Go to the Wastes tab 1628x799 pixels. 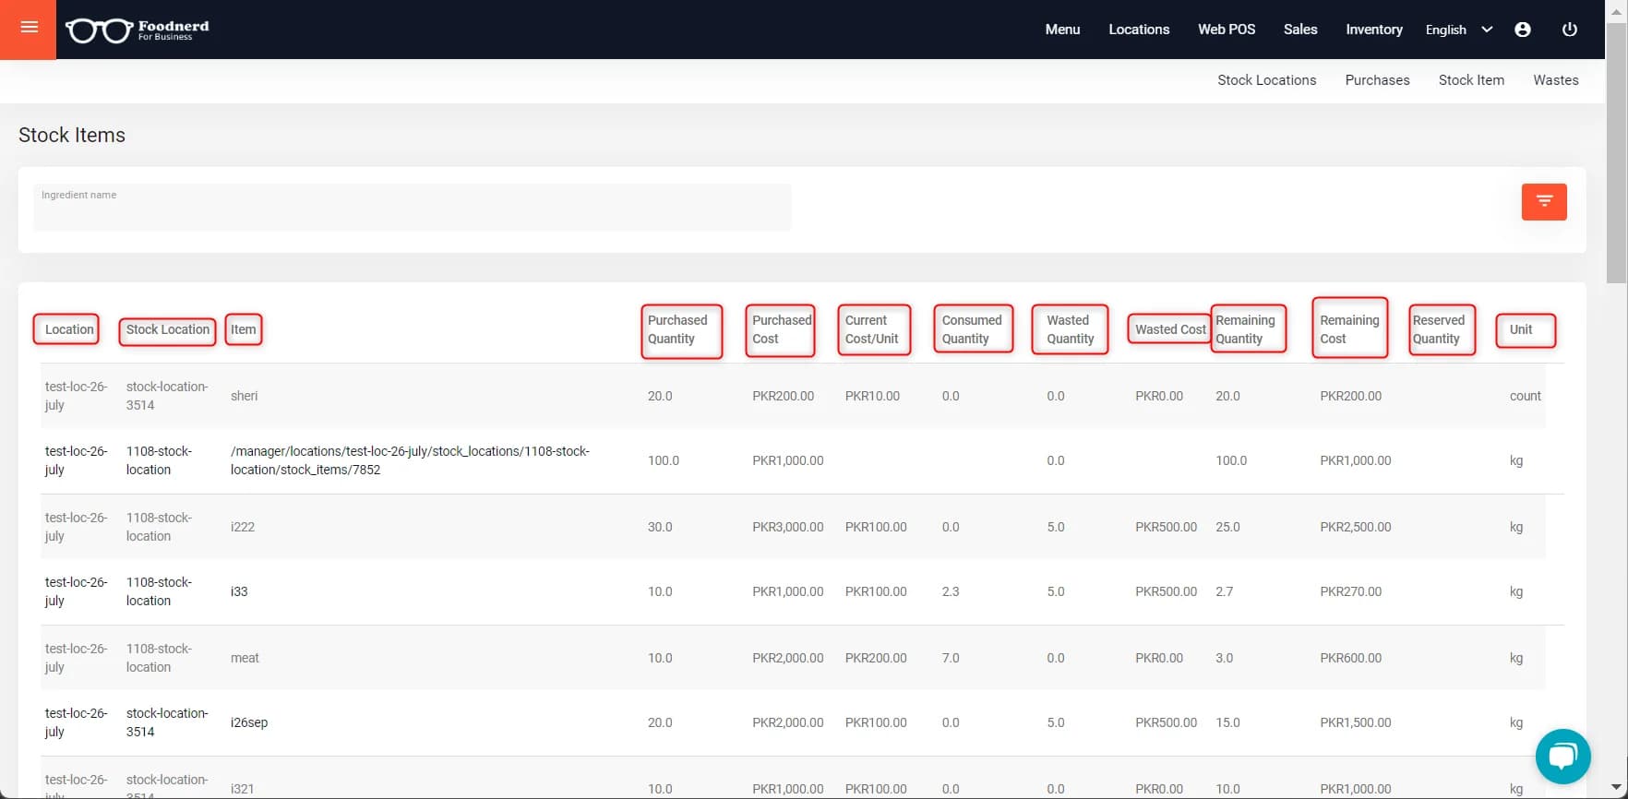point(1556,80)
